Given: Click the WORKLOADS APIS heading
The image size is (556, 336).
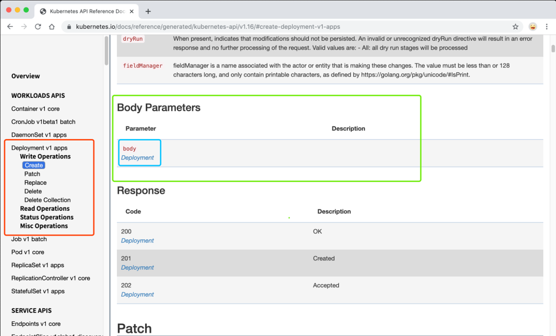Looking at the screenshot, I should pos(38,96).
